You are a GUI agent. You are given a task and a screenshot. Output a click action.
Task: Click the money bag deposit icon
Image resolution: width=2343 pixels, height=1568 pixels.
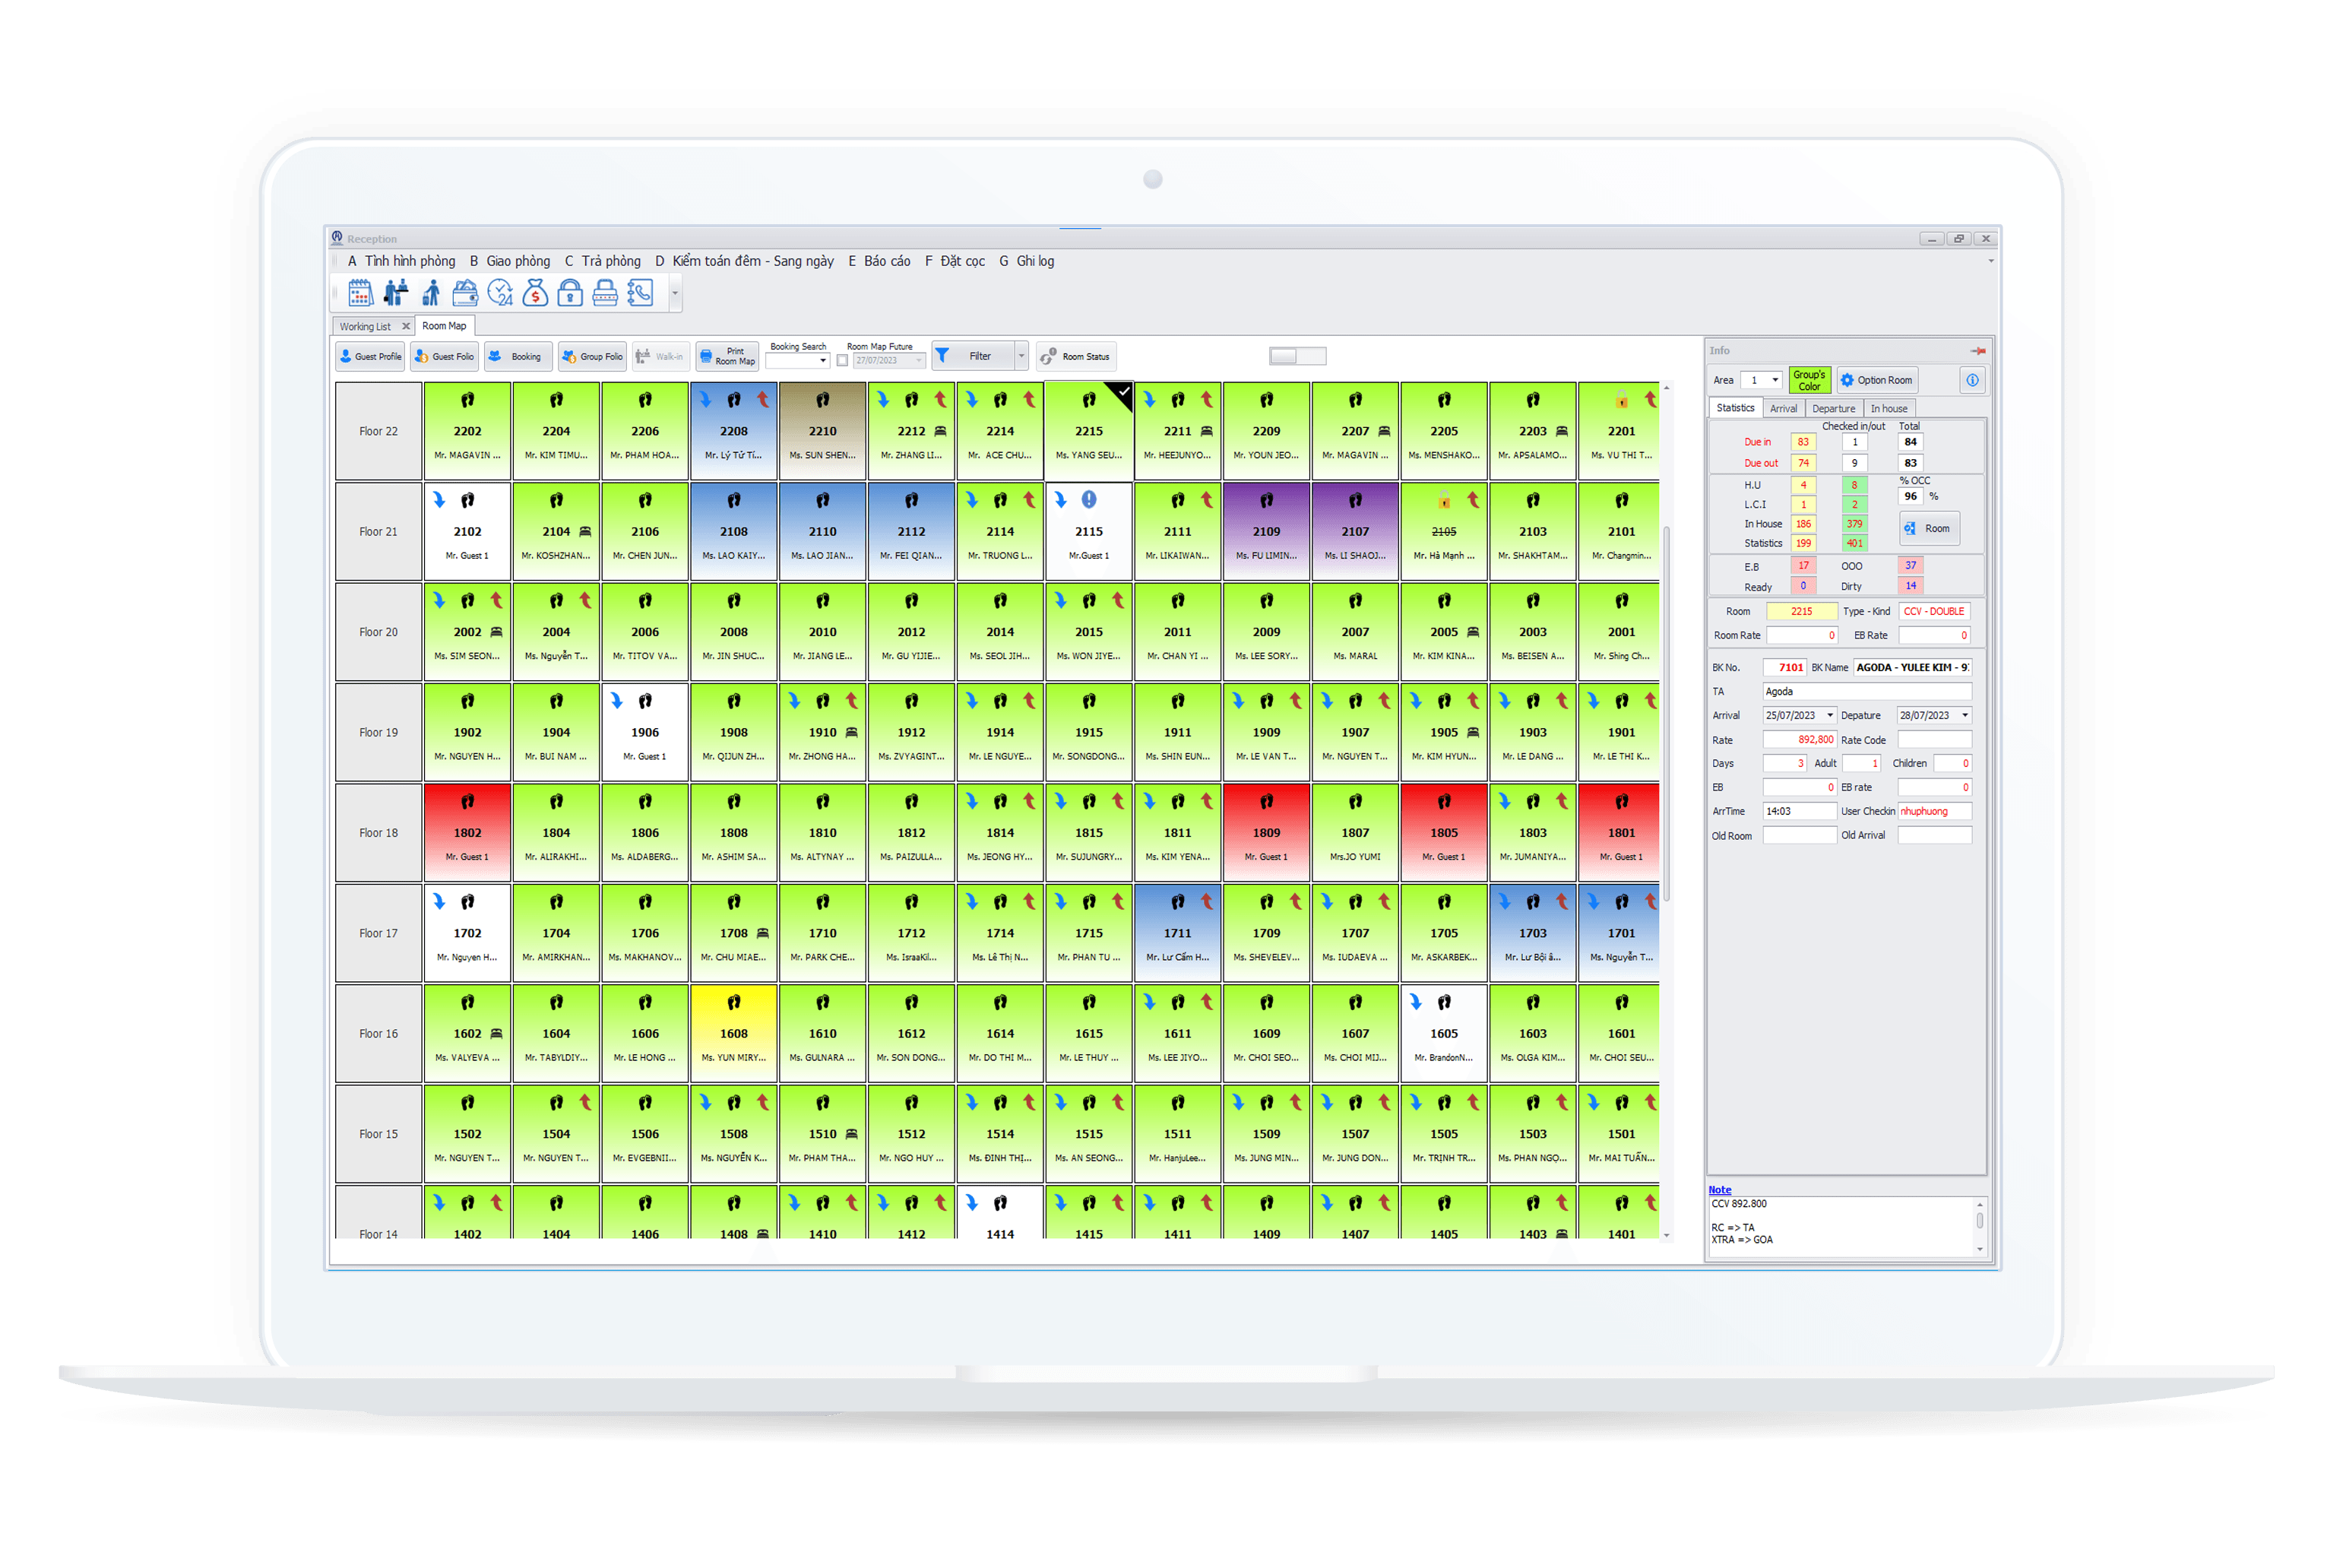[535, 293]
